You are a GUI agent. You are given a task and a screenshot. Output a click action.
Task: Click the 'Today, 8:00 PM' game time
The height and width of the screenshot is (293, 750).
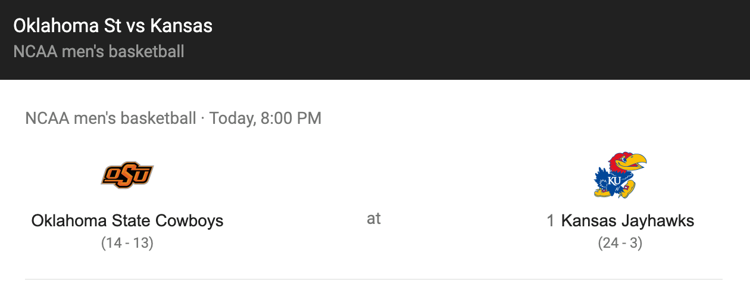(x=265, y=119)
